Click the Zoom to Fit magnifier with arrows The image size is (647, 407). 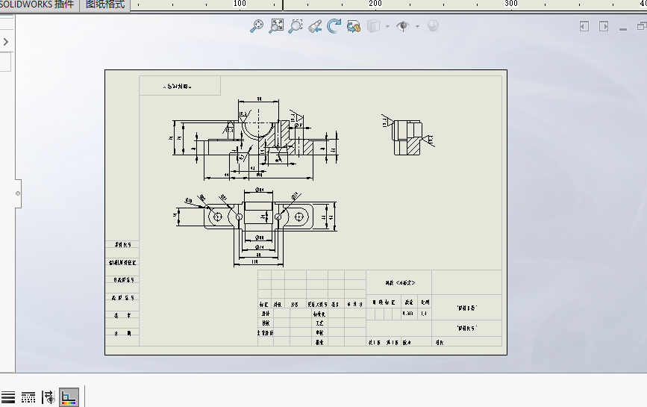point(257,26)
